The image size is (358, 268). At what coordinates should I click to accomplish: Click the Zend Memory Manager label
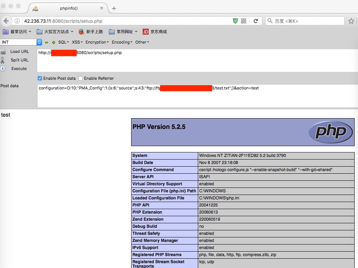pos(155,240)
